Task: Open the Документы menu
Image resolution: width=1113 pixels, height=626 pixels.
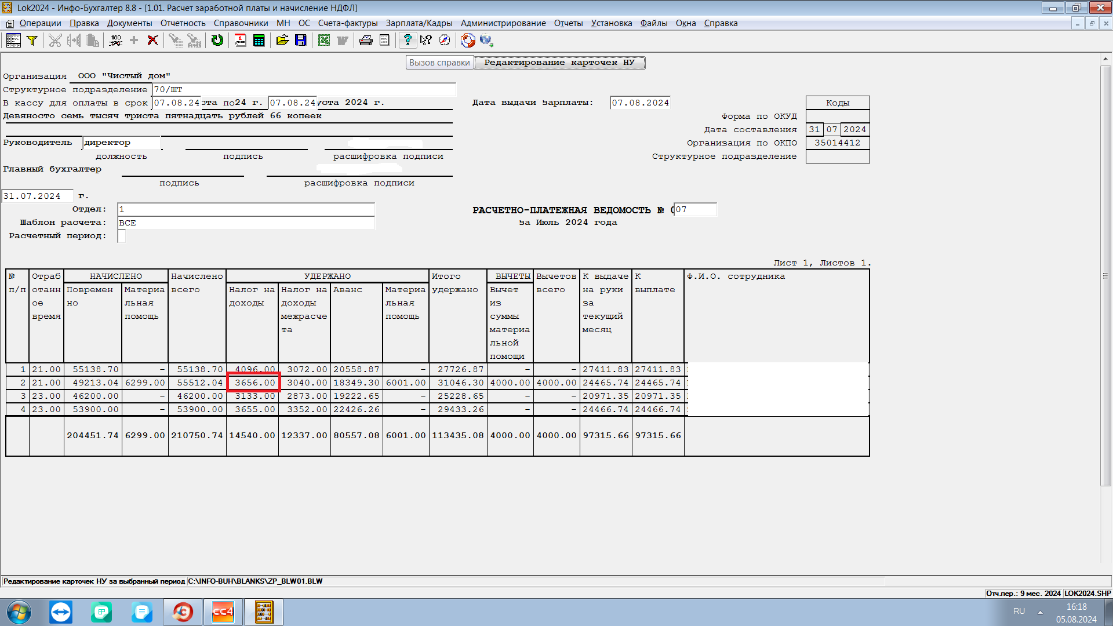Action: [129, 23]
